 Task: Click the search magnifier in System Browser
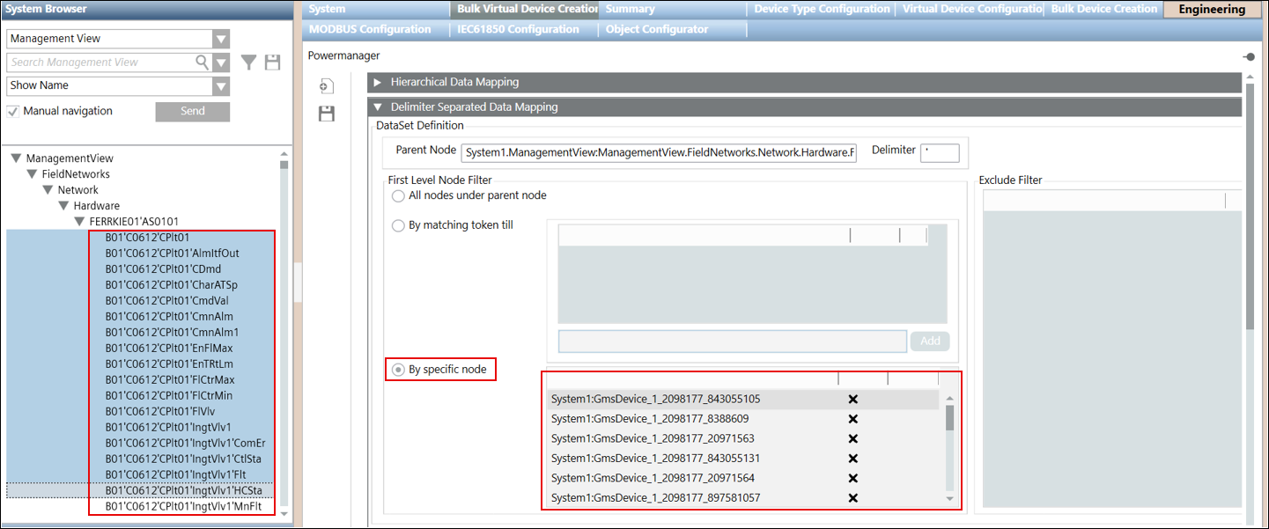point(203,62)
